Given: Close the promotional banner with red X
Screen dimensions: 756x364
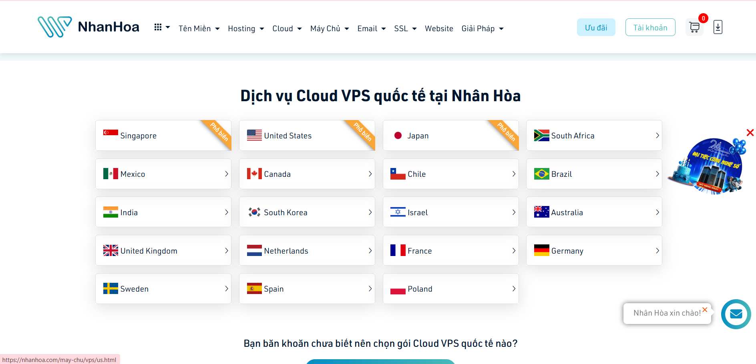Looking at the screenshot, I should click(750, 133).
